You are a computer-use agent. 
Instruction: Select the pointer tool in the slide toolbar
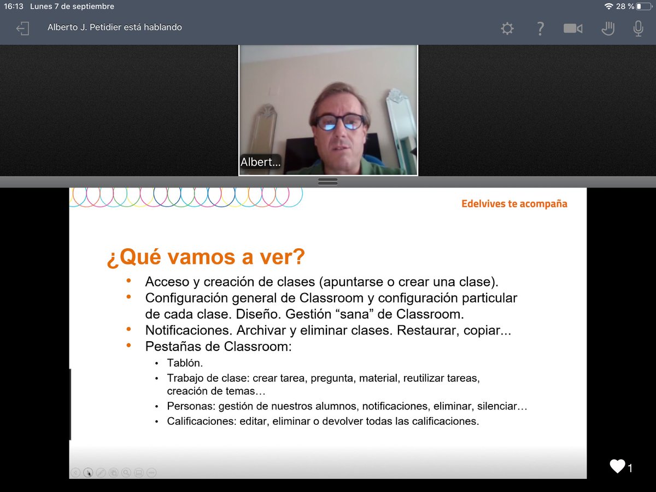tap(88, 473)
